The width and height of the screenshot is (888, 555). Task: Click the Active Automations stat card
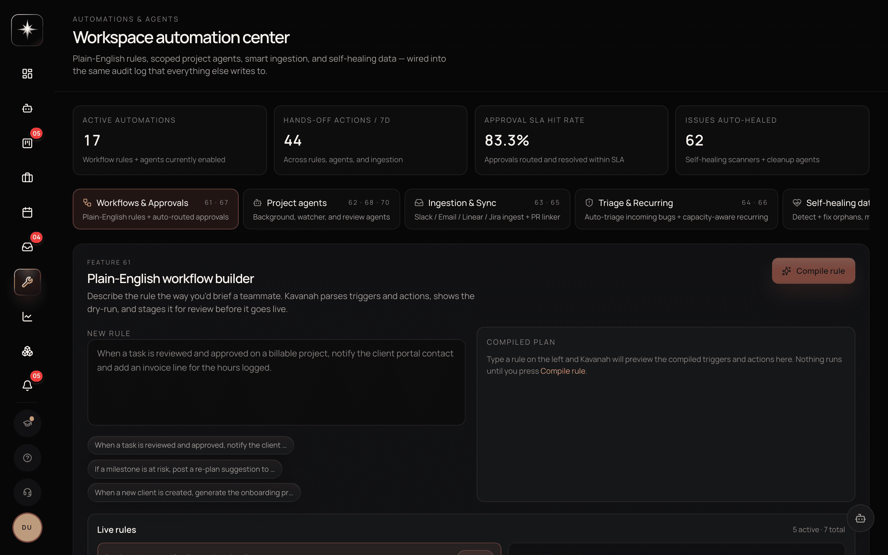tap(170, 140)
